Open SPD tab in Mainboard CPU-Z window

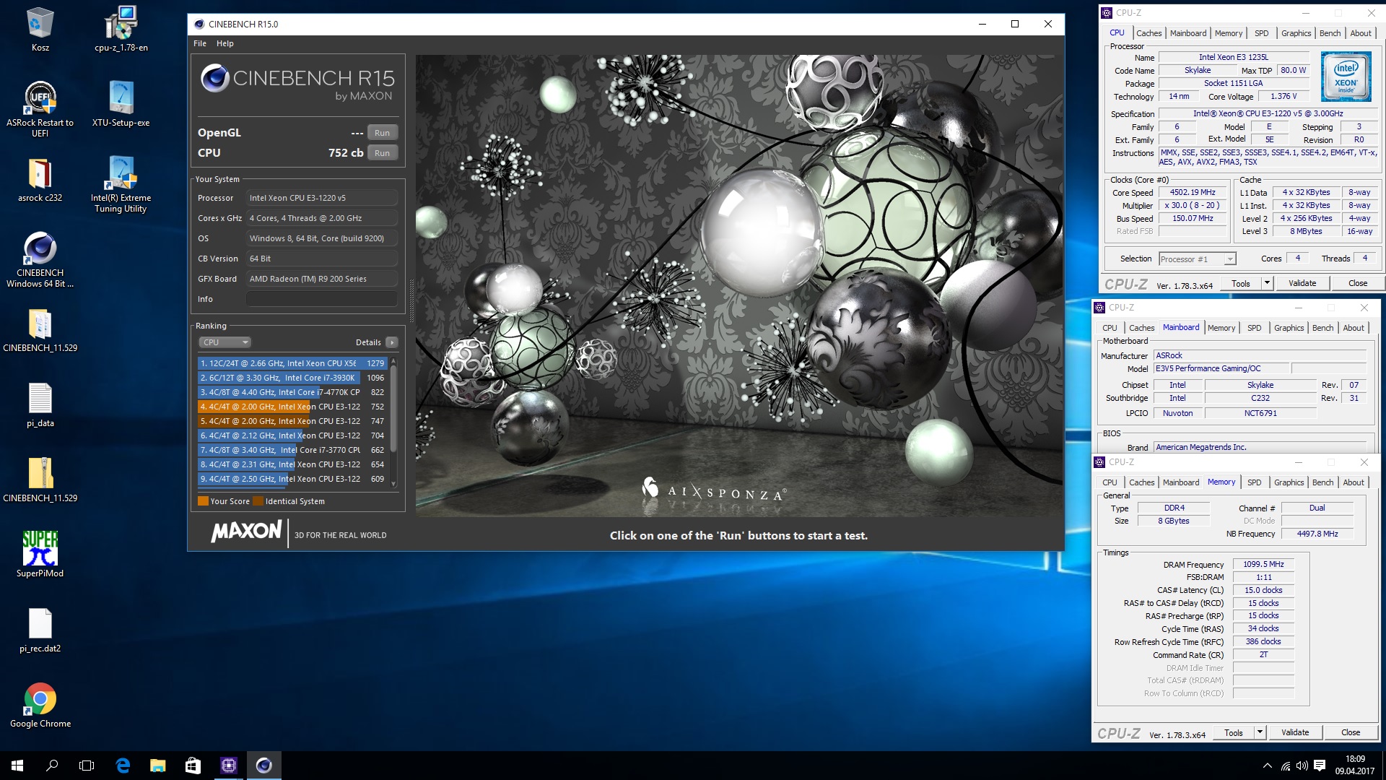1254,328
